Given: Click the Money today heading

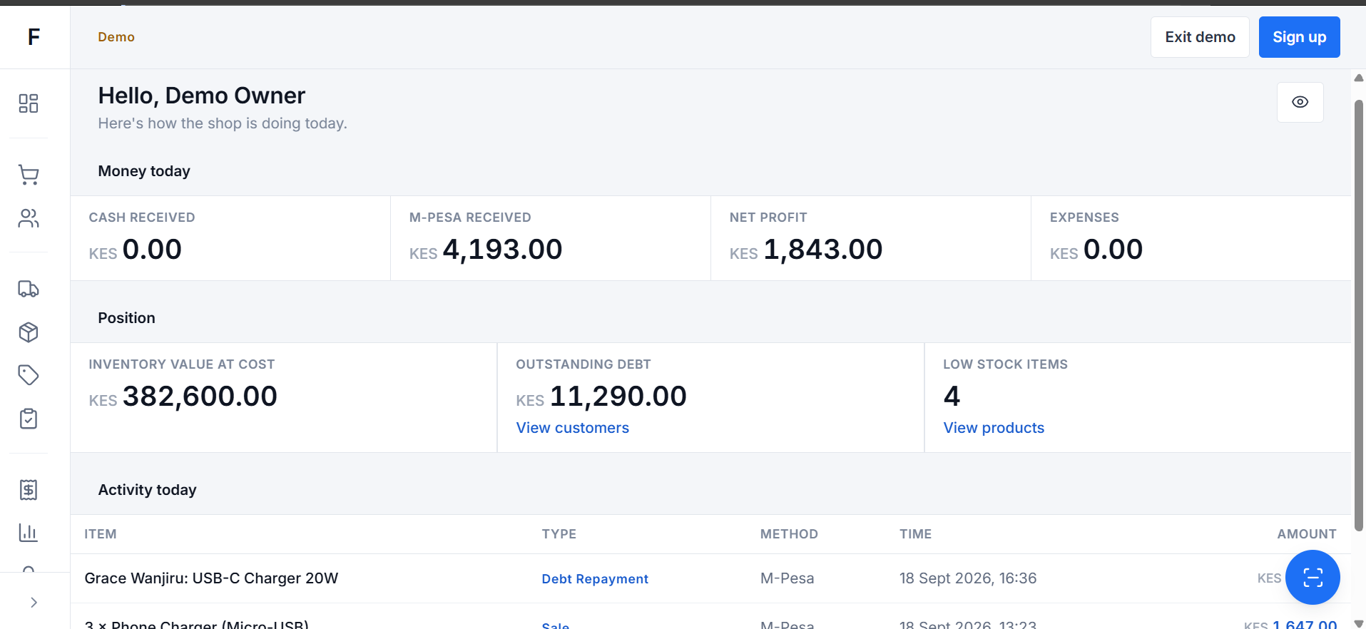Looking at the screenshot, I should click(x=144, y=171).
